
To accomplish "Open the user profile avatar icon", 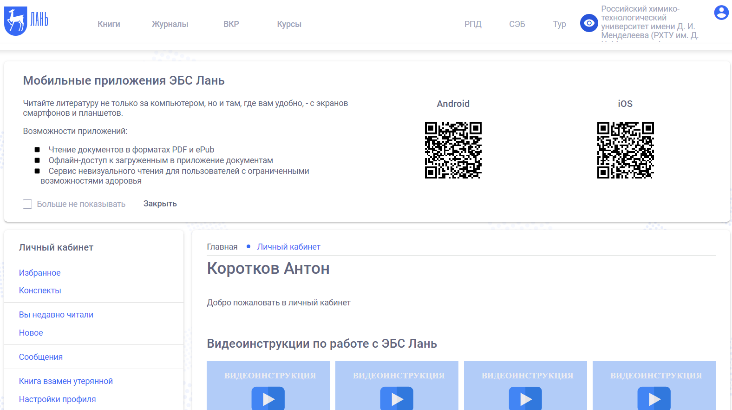I will click(x=721, y=13).
